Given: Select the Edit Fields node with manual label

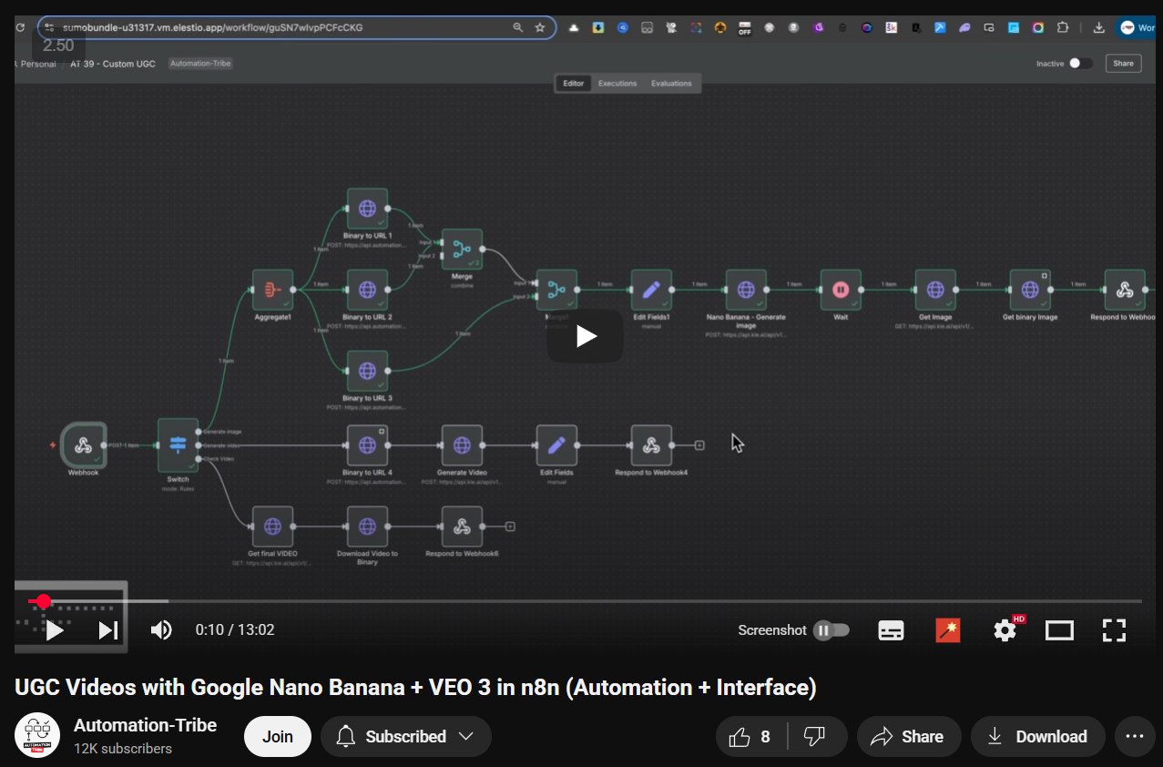Looking at the screenshot, I should tap(556, 445).
